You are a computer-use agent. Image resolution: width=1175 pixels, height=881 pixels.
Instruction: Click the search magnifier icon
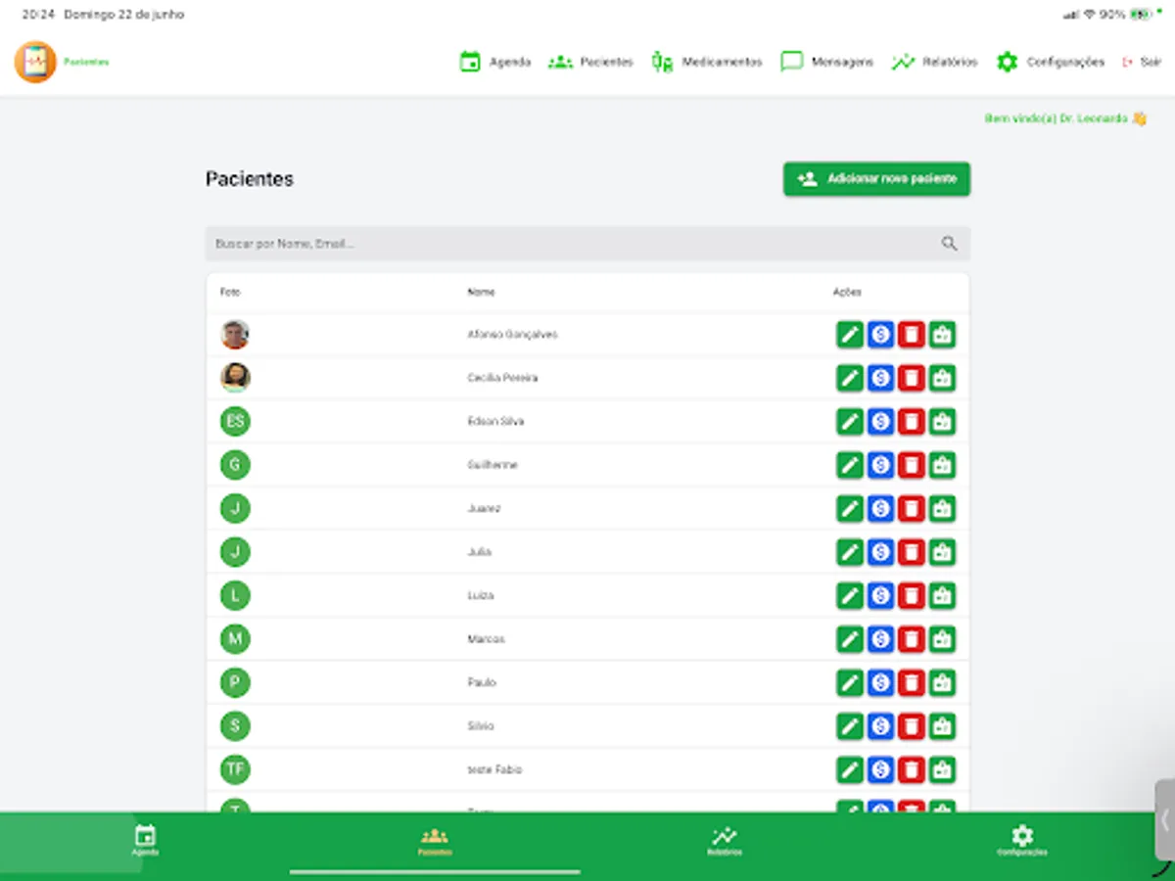(x=949, y=244)
